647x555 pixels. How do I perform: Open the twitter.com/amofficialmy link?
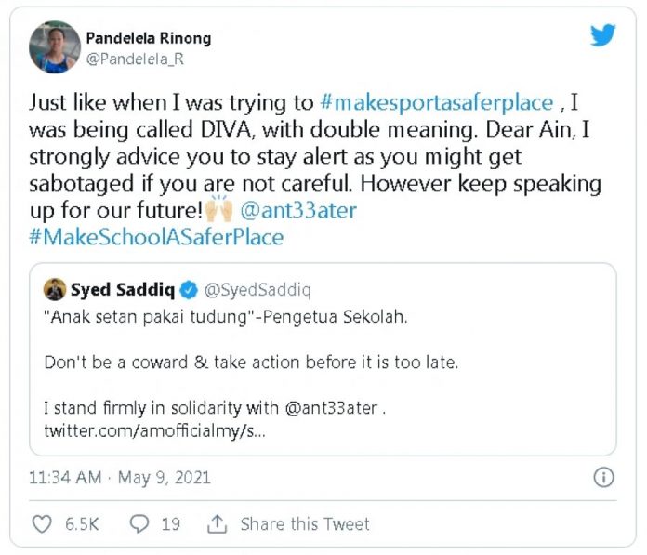(155, 432)
